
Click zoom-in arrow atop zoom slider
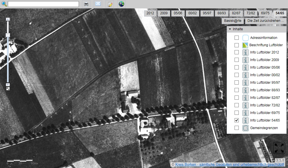8,19
